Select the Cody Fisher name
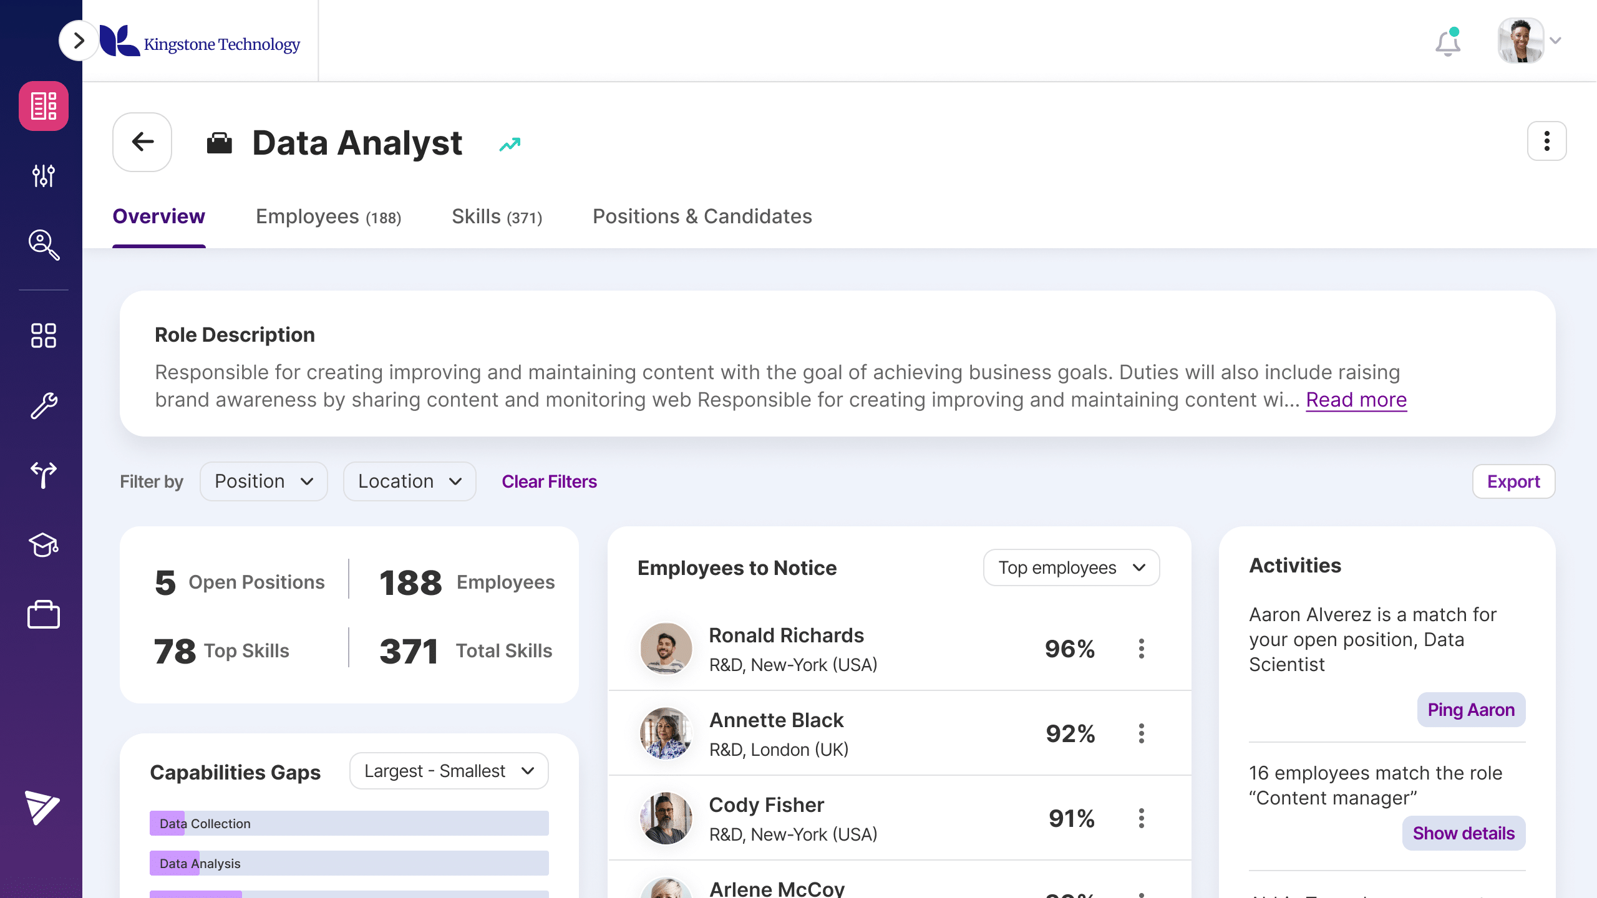 click(x=767, y=805)
